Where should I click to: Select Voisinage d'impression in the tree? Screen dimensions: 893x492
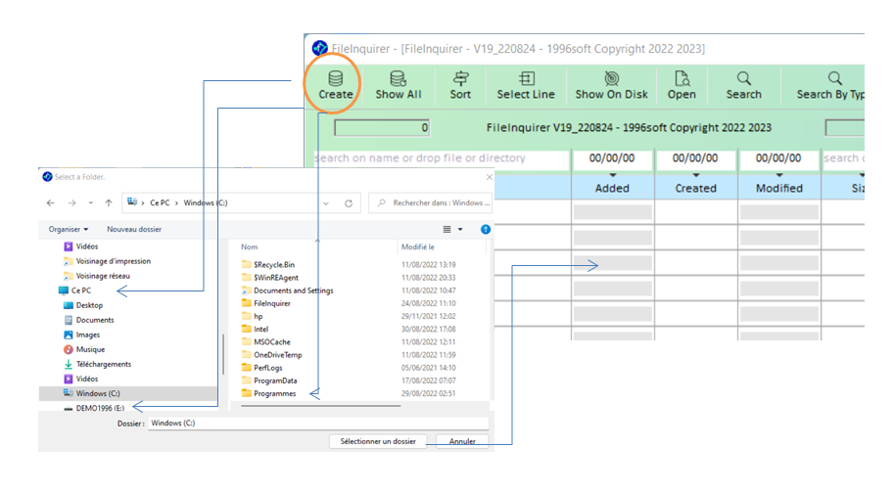tap(114, 261)
